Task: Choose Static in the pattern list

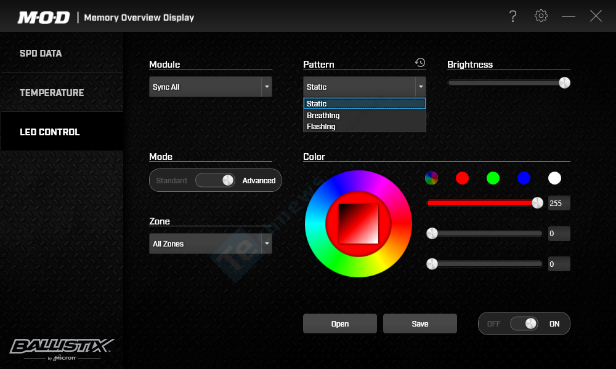Action: (365, 103)
